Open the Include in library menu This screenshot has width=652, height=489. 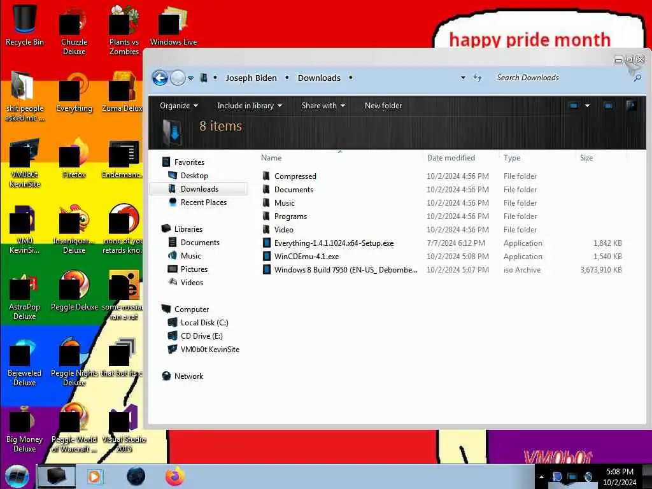(x=250, y=106)
